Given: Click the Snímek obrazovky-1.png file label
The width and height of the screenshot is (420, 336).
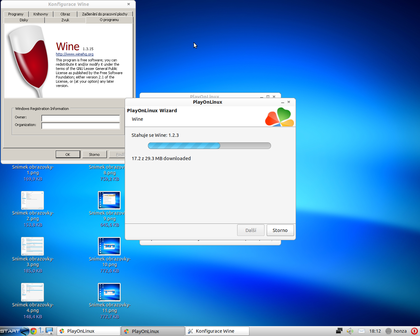Looking at the screenshot, I should 33,170.
